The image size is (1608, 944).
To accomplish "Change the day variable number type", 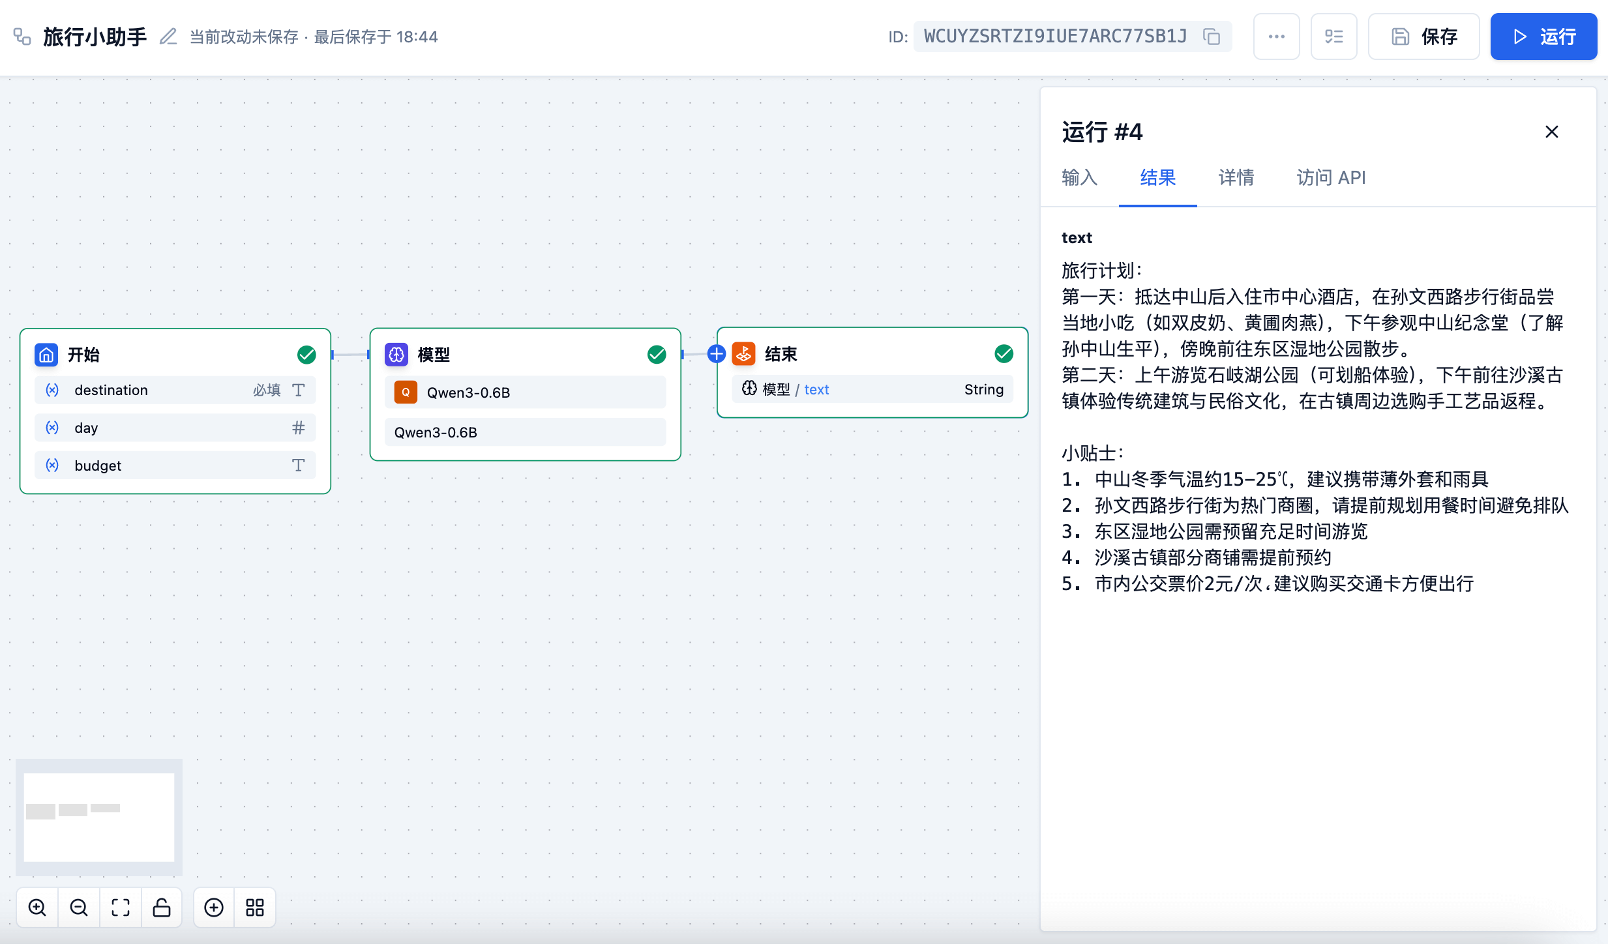I will (x=299, y=428).
